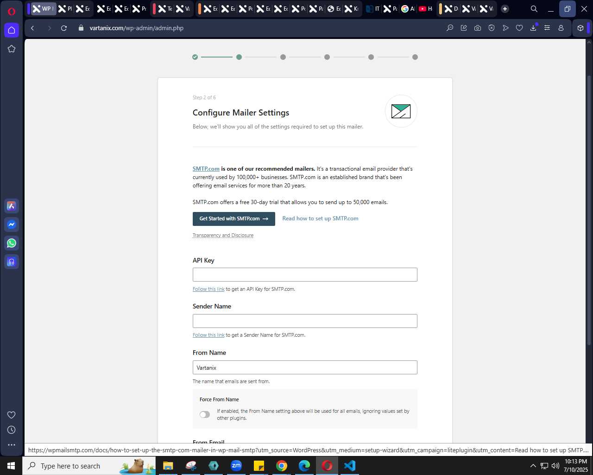This screenshot has height=475, width=593.
Task: Switch to the Google tab
Action: 408,9
